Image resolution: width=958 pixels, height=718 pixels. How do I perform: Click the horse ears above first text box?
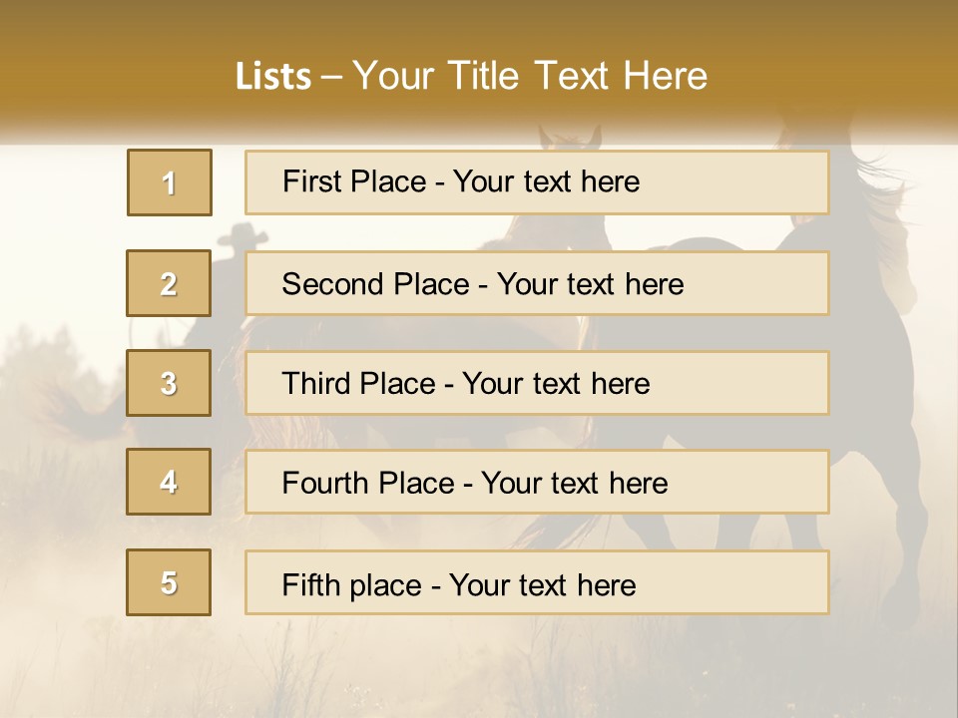[571, 136]
